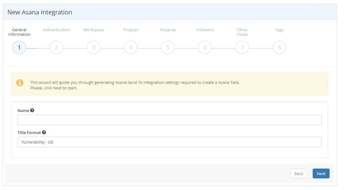This screenshot has width=344, height=190.
Task: Click the Back button
Action: [299, 173]
